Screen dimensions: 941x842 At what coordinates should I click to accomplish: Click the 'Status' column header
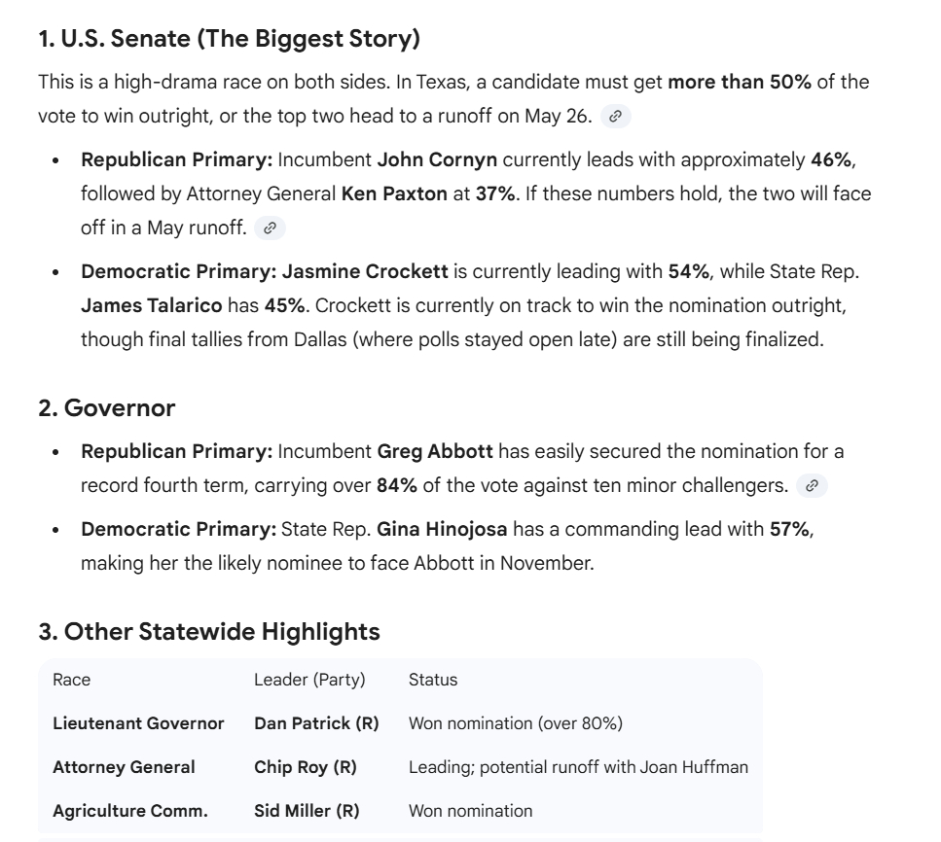click(x=433, y=680)
